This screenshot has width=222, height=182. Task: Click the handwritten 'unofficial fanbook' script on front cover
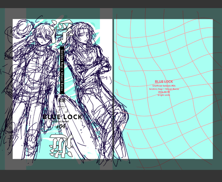pyautogui.click(x=60, y=122)
